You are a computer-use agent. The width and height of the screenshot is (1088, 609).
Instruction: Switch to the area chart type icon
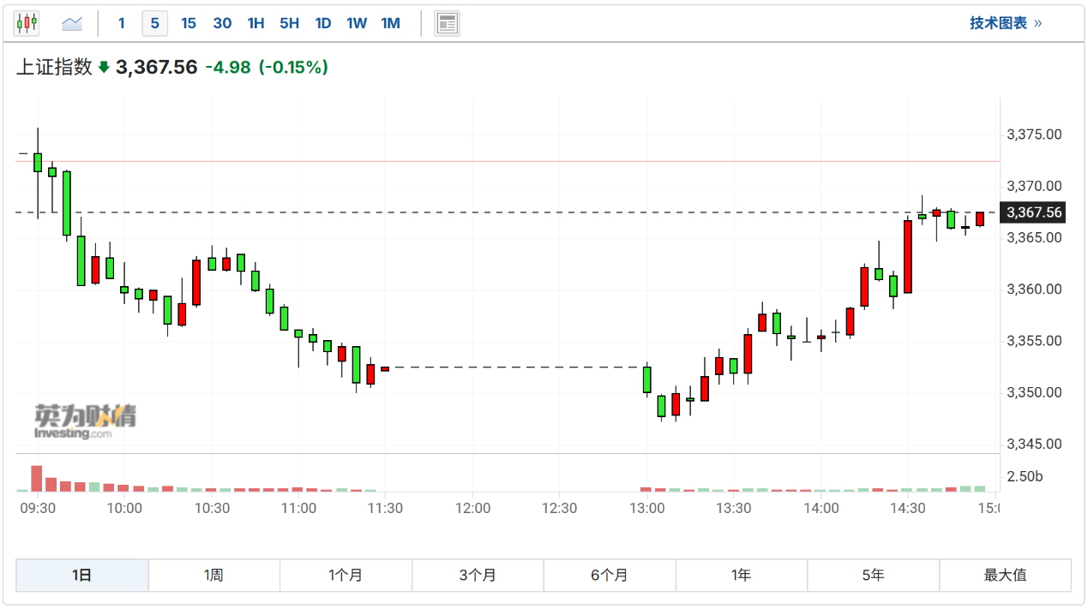[x=72, y=23]
